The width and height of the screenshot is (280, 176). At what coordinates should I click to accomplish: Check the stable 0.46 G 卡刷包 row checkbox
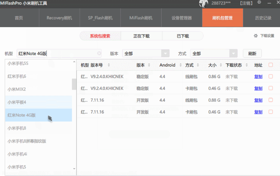(271, 88)
